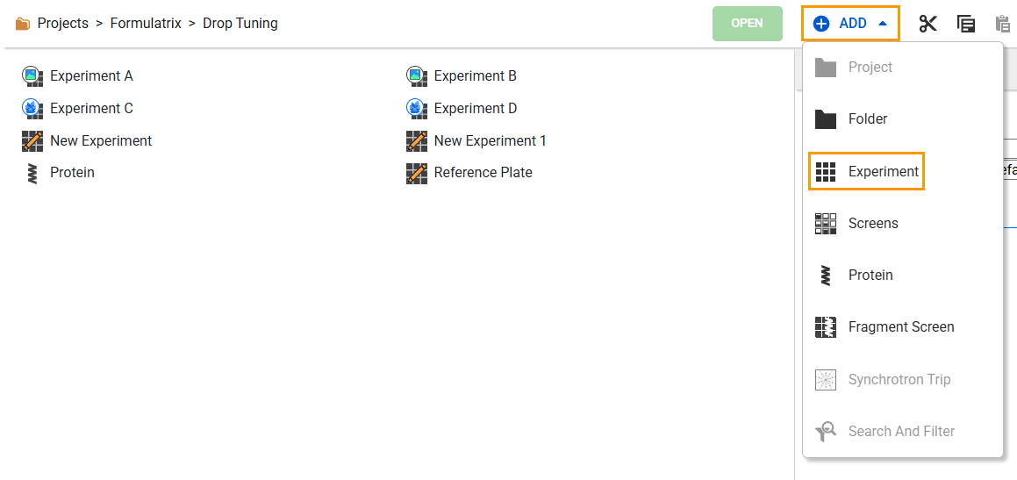
Task: Click the Reference Plate pencil icon
Action: pos(417,173)
